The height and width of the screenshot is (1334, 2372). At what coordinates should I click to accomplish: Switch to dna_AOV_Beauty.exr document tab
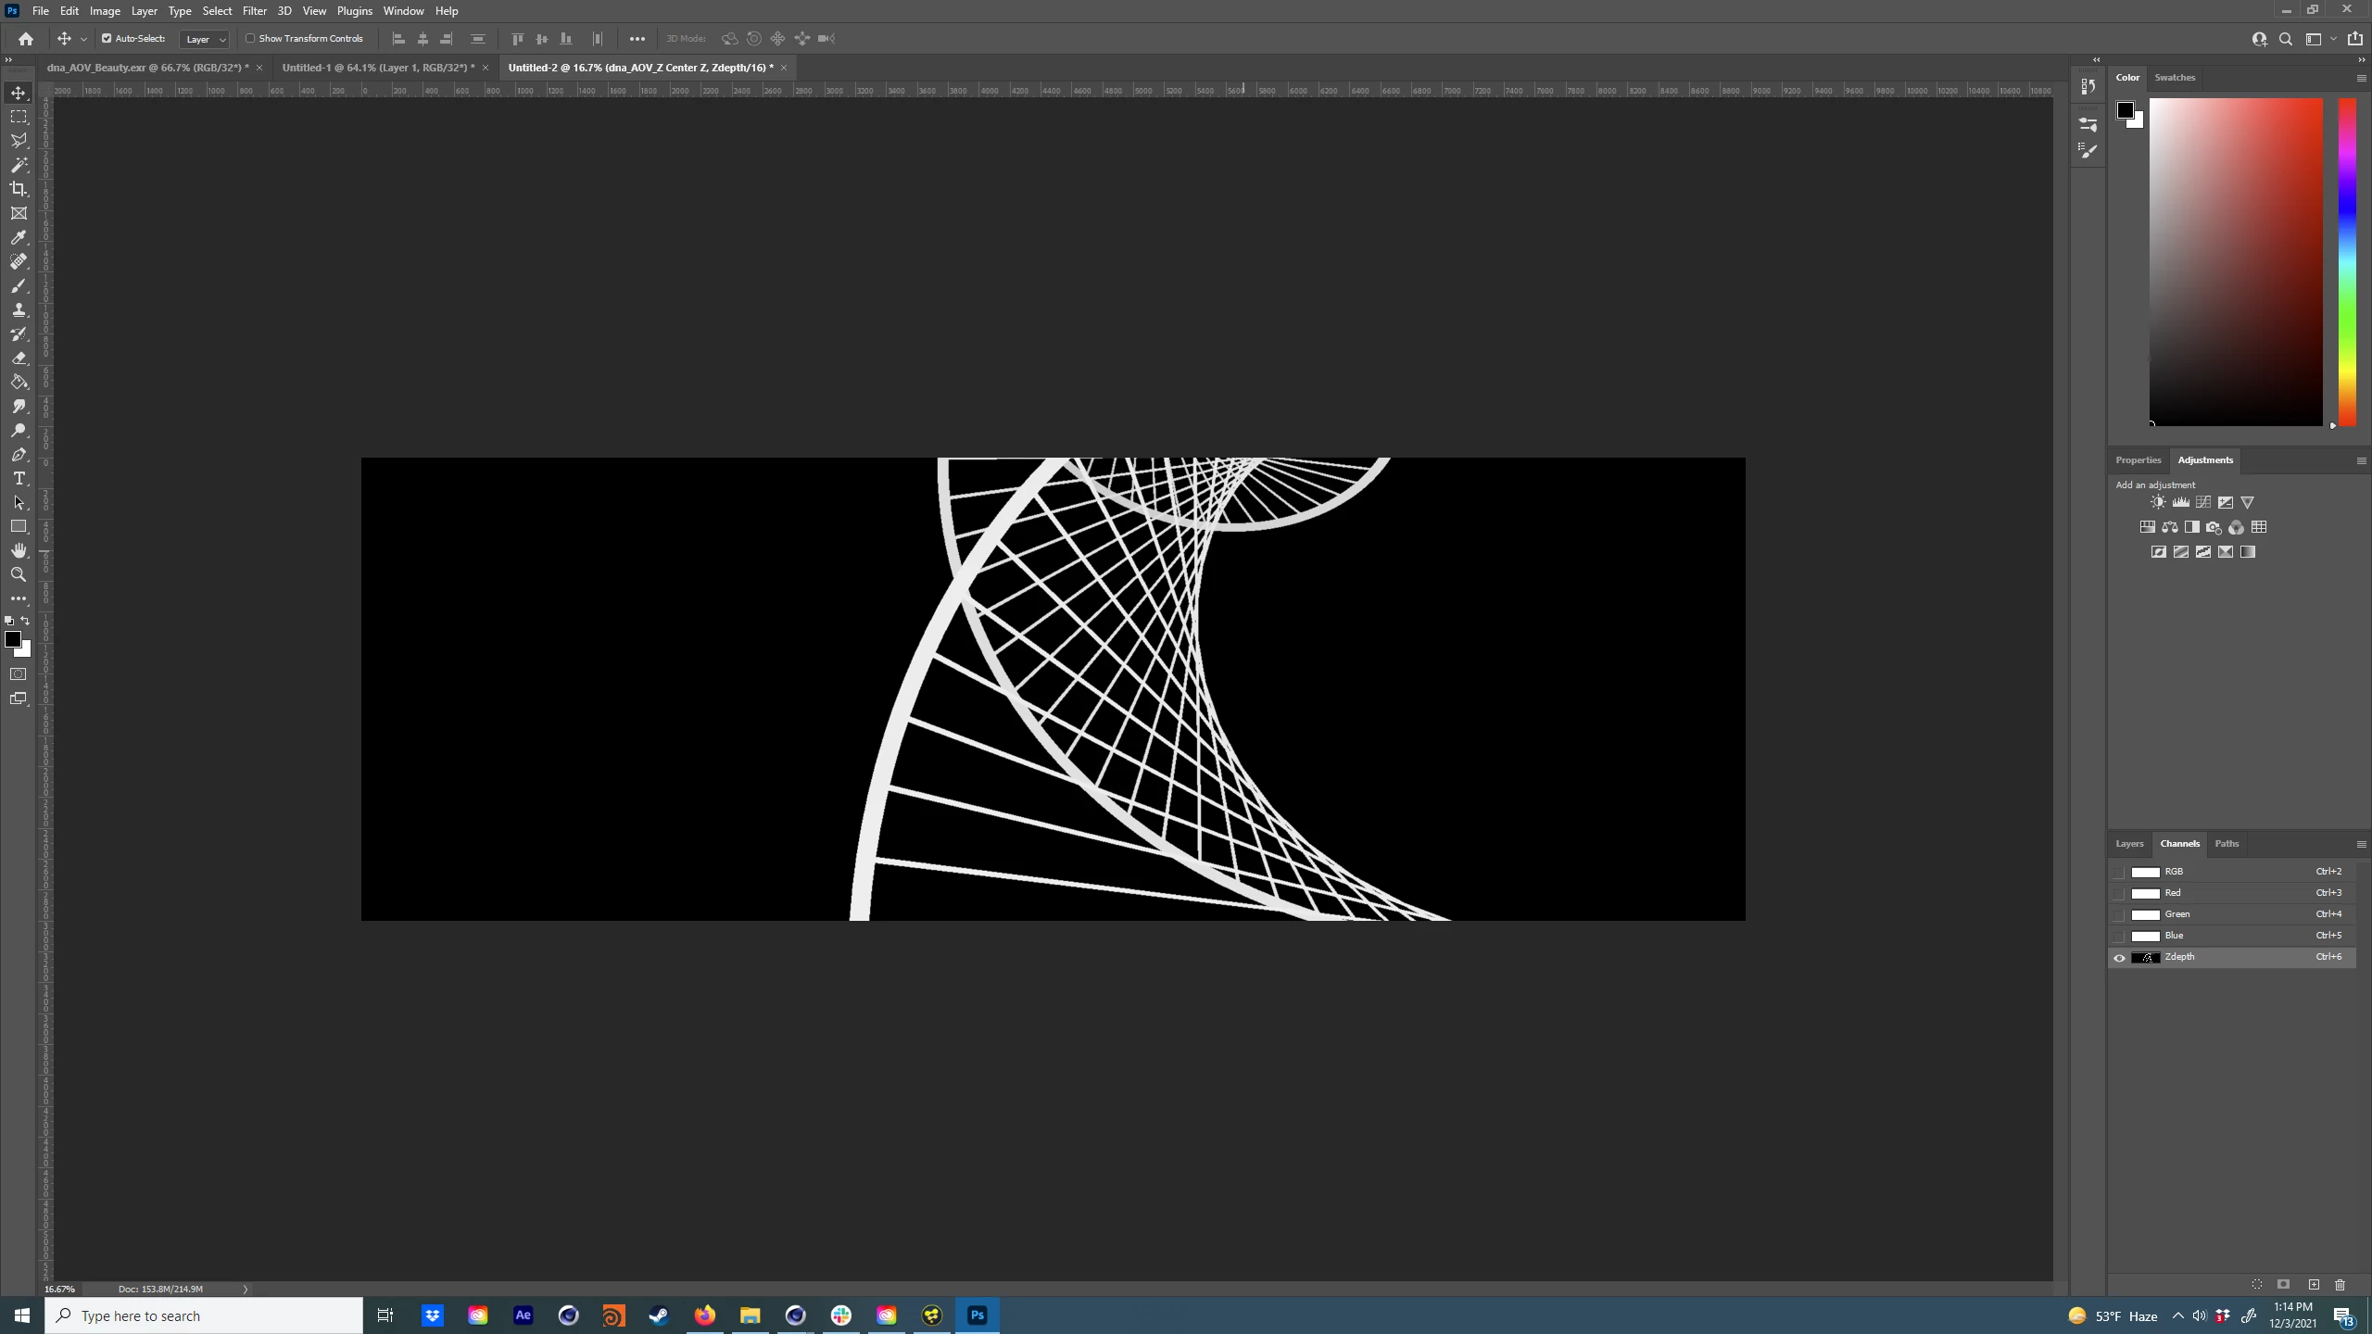pos(147,68)
